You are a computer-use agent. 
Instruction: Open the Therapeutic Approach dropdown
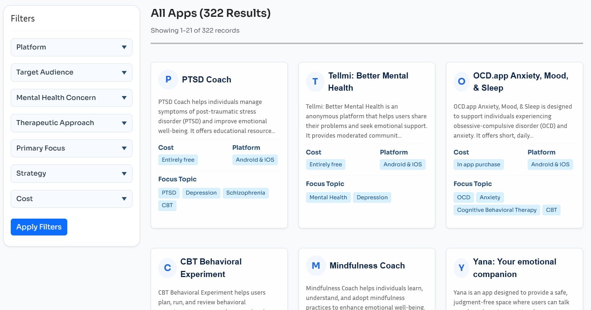pos(72,123)
